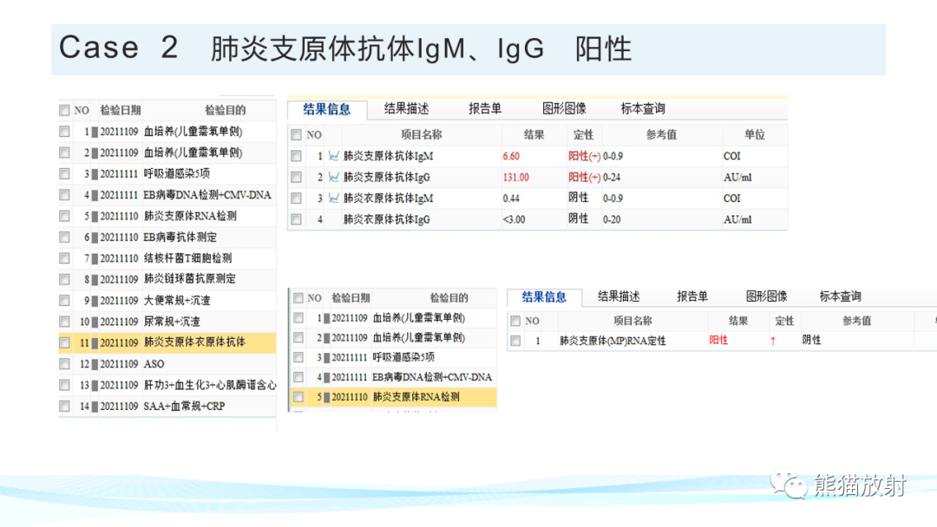Select the 肺炎链球菌抗原测定 row
This screenshot has height=527, width=937.
(167, 279)
